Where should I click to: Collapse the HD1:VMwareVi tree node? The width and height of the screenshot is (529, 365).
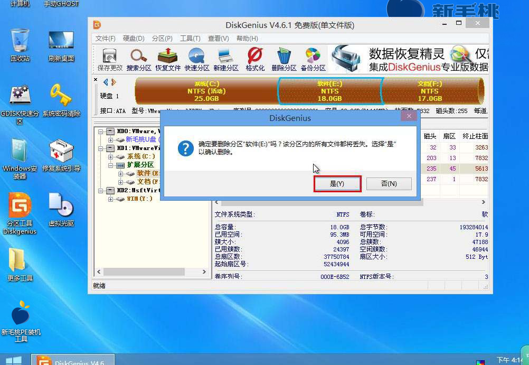coord(100,148)
